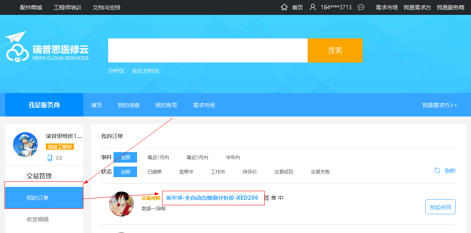Select 最近1月内 time filter
This screenshot has height=233, width=471.
coord(158,158)
